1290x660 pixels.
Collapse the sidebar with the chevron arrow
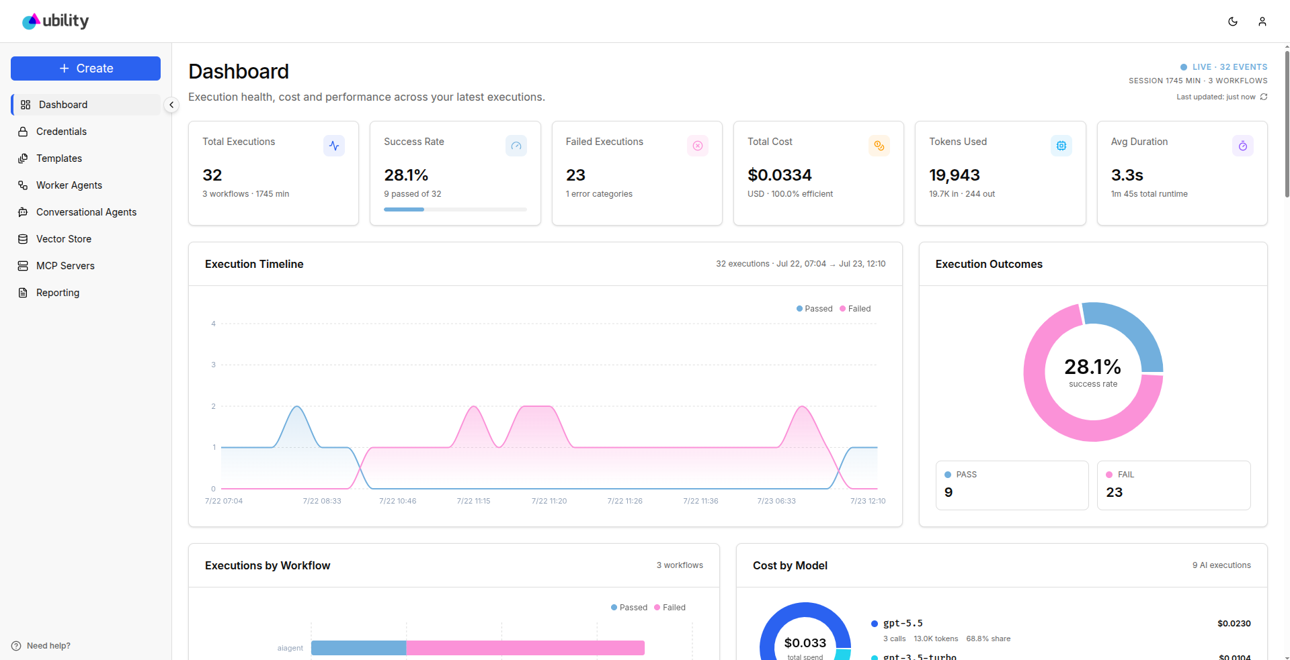click(171, 105)
